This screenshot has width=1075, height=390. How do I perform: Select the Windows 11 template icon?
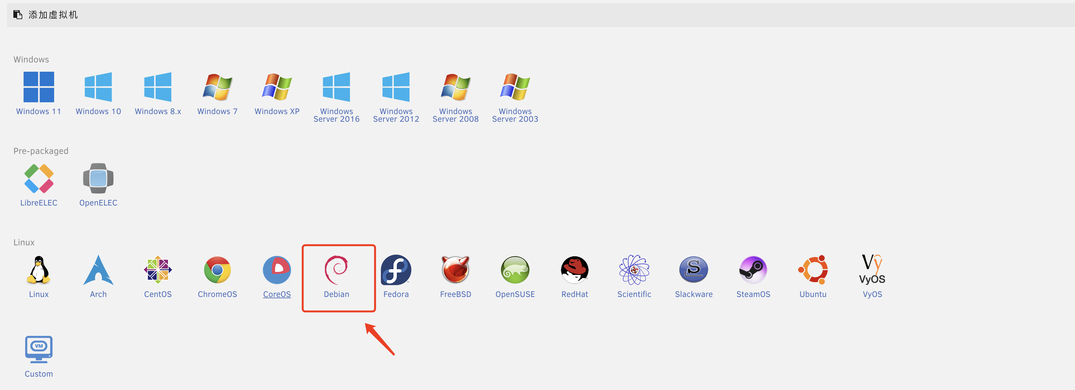(39, 87)
